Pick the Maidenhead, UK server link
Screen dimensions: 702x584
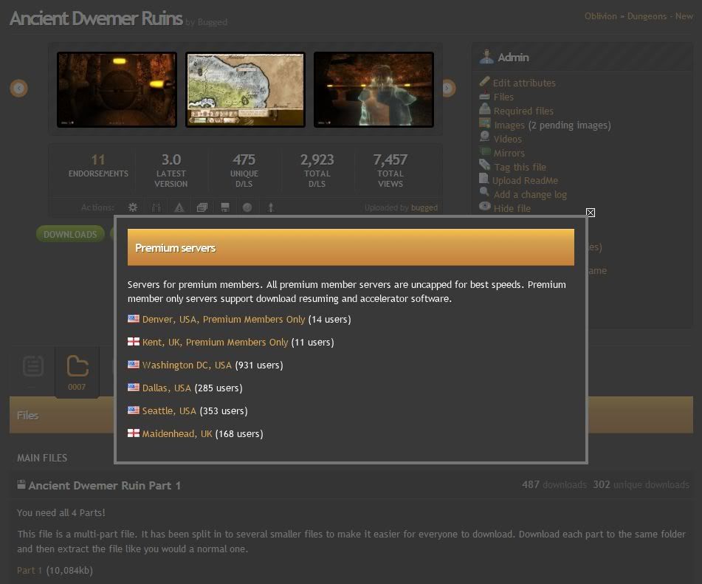click(176, 434)
